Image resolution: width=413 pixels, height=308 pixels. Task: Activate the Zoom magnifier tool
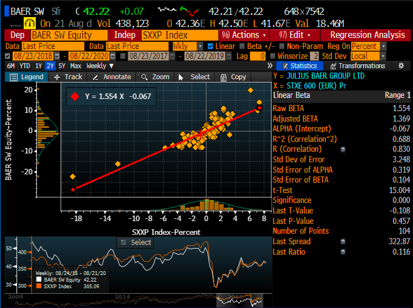155,77
